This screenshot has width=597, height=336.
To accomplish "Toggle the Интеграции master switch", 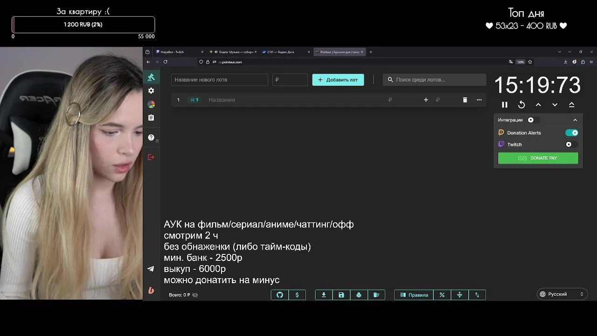I will 533,120.
